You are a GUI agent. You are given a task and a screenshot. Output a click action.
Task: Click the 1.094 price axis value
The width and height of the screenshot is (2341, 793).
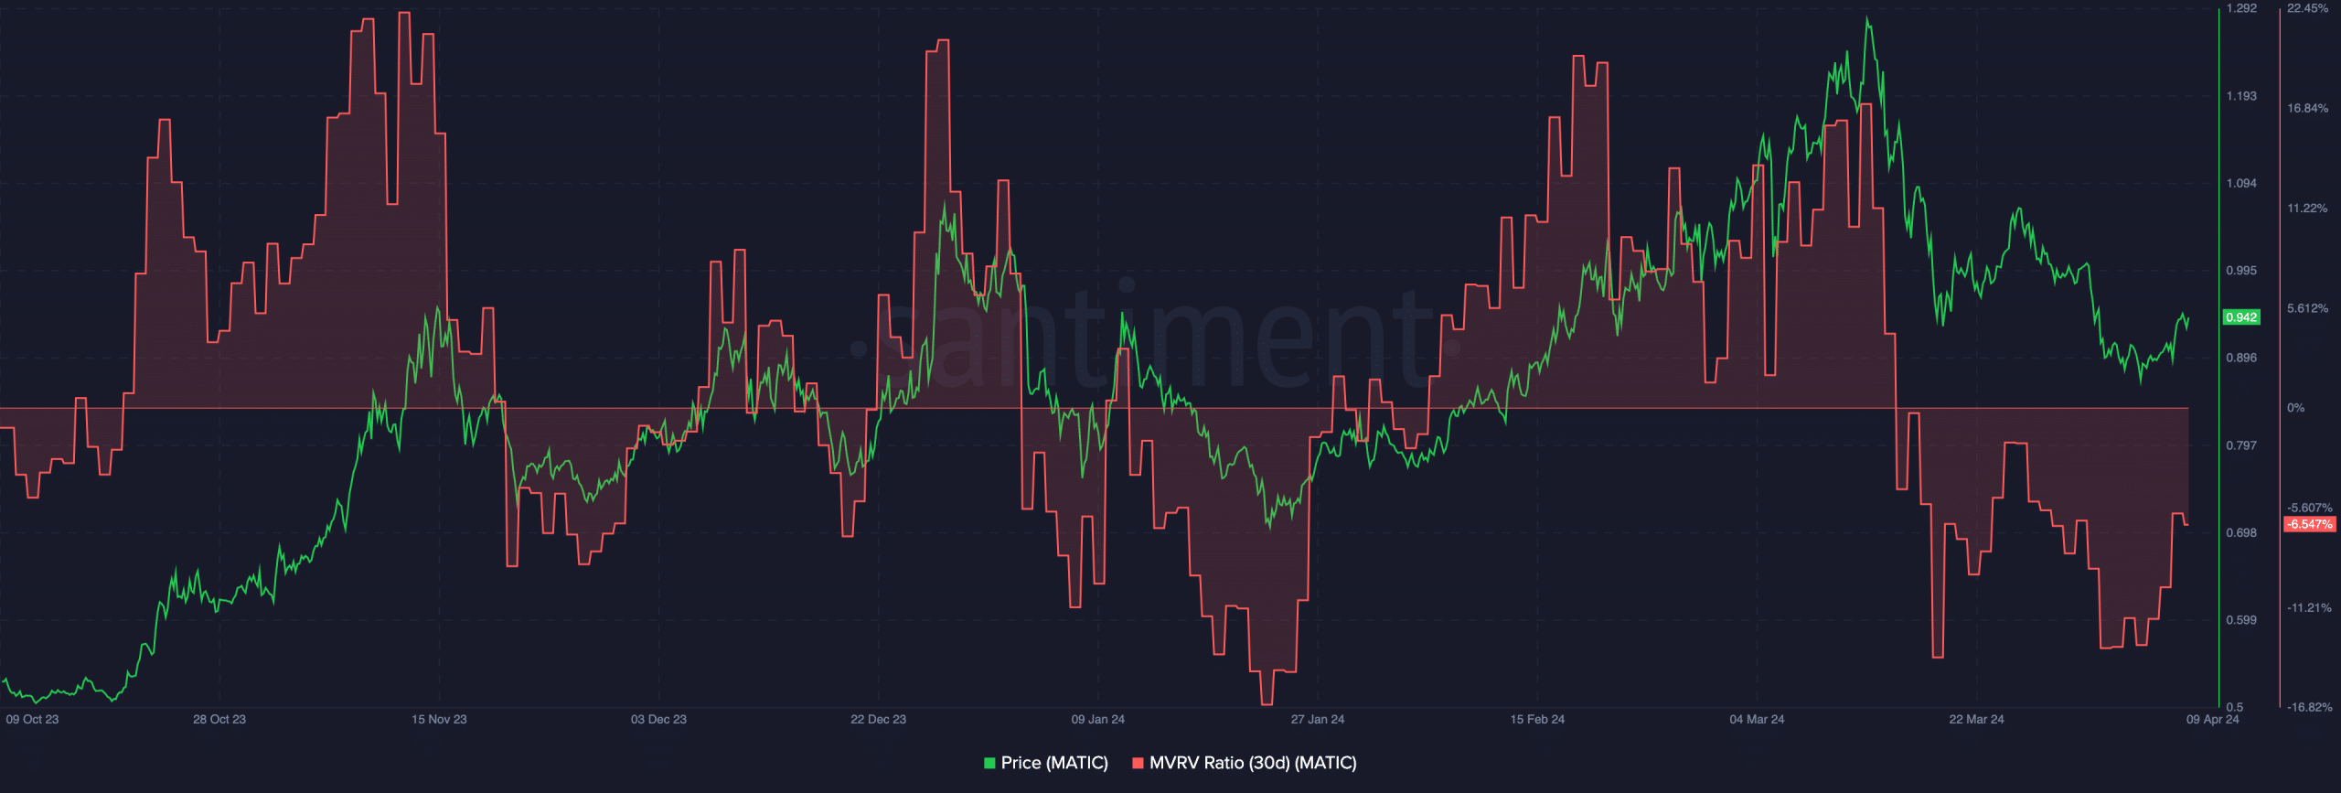pyautogui.click(x=2241, y=183)
